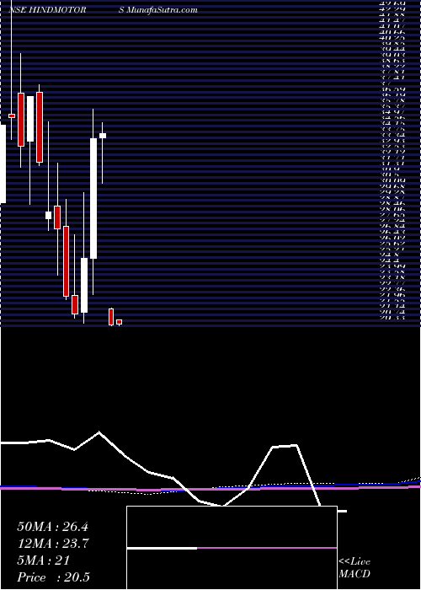Image resolution: width=421 pixels, height=590 pixels.
Task: Click the most recent small red candlestick
Action: tap(120, 322)
